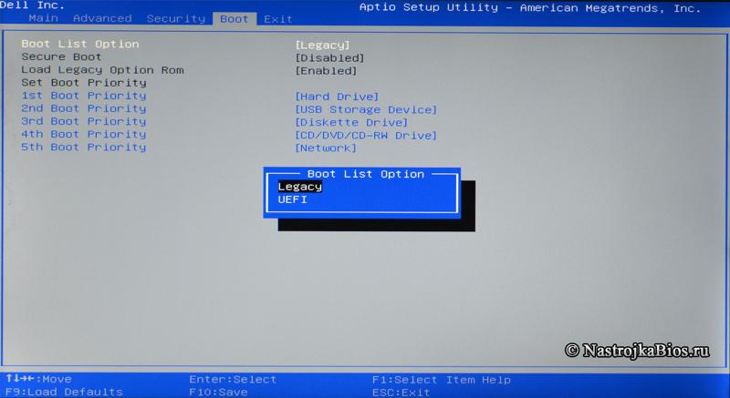Choose Legacy in Boot List Option popup
This screenshot has height=398, width=730.
(x=300, y=187)
